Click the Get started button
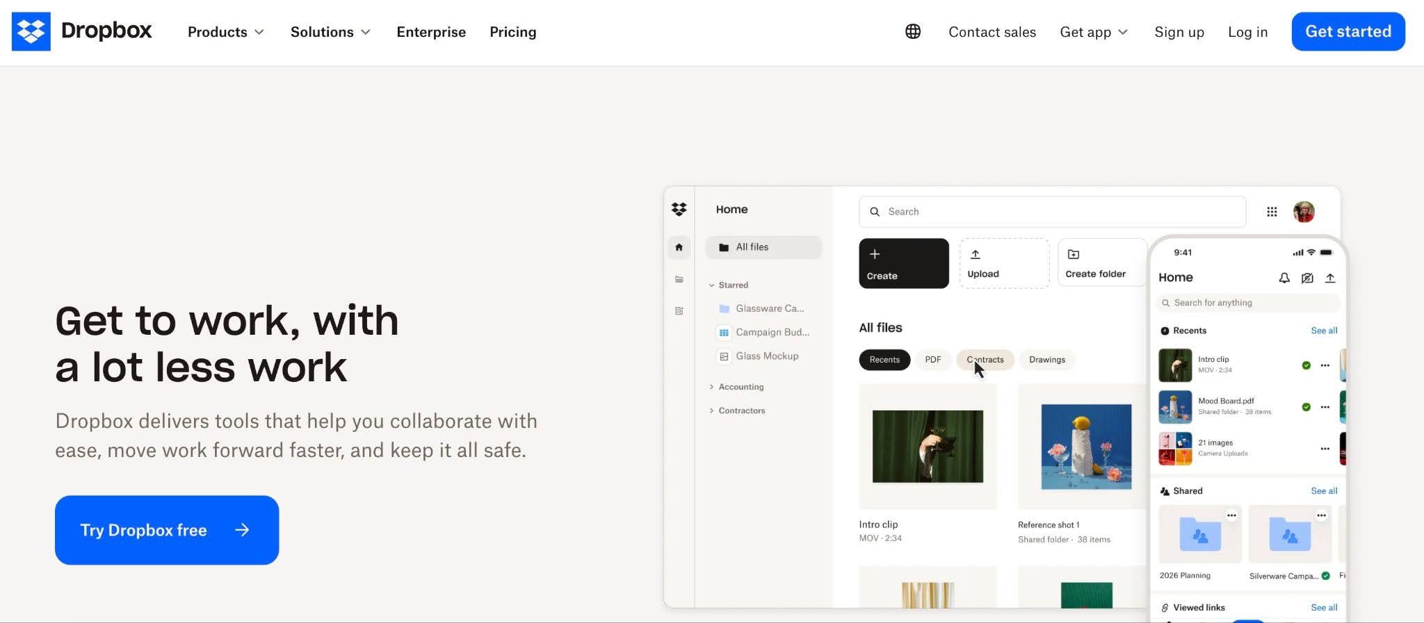The width and height of the screenshot is (1424, 623). point(1348,31)
